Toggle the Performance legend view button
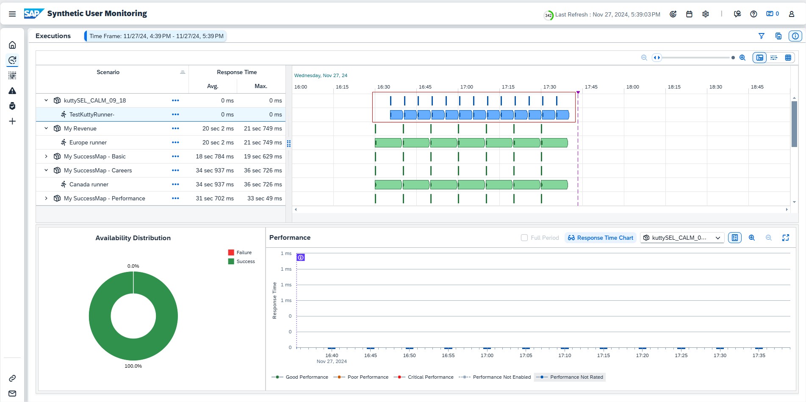This screenshot has width=806, height=402. pos(734,238)
